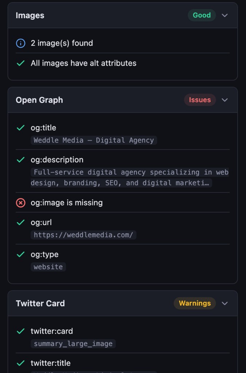Toggle the Issues badge on Open Graph
246x373 pixels.
tap(200, 100)
